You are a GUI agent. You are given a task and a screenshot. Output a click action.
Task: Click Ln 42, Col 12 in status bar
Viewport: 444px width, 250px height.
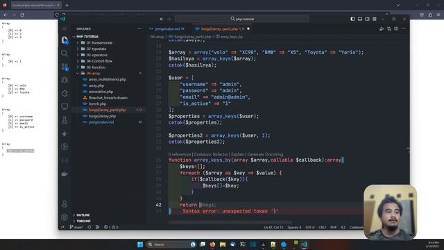[x=273, y=227]
